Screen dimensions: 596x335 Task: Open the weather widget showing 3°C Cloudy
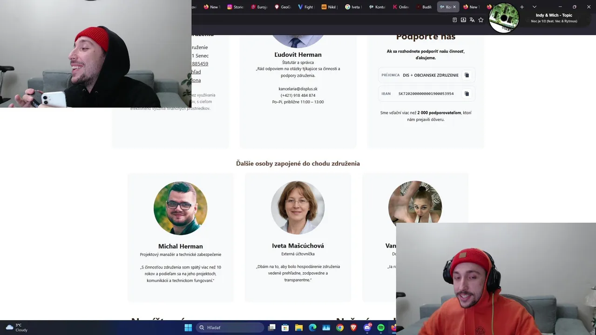tap(17, 328)
